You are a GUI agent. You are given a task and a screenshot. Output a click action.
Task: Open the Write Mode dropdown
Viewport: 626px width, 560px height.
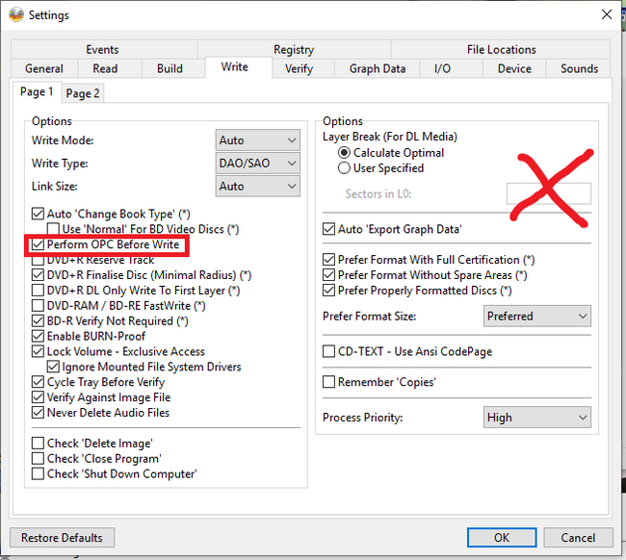pos(258,140)
